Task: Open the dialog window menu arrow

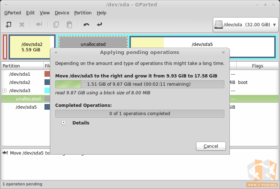Action: [56, 53]
